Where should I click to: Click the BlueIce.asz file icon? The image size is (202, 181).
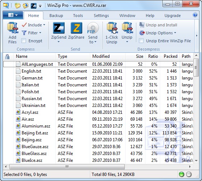tap(18, 160)
